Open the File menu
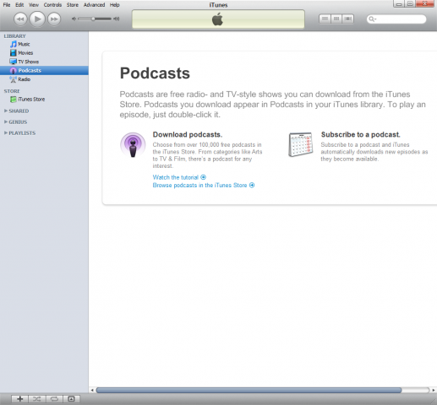The image size is (437, 405). click(7, 5)
